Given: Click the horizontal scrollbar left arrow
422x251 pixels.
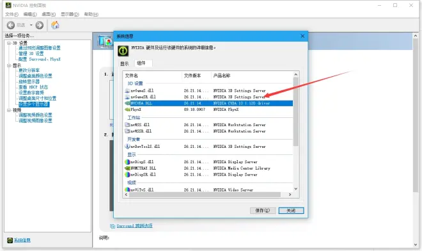Looking at the screenshot, I should [x=126, y=195].
